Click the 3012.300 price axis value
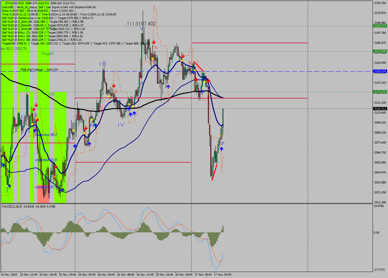388x278 pixels. tap(380, 202)
